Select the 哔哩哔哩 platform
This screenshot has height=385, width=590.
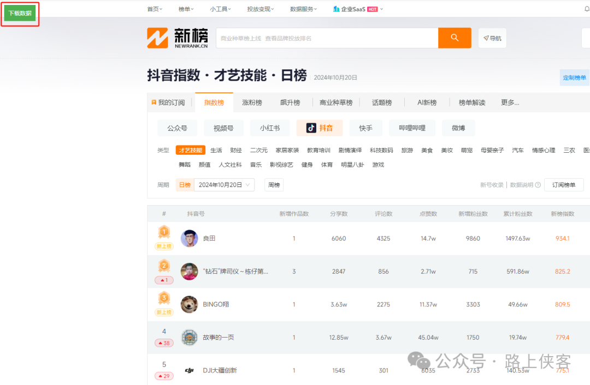pyautogui.click(x=412, y=128)
